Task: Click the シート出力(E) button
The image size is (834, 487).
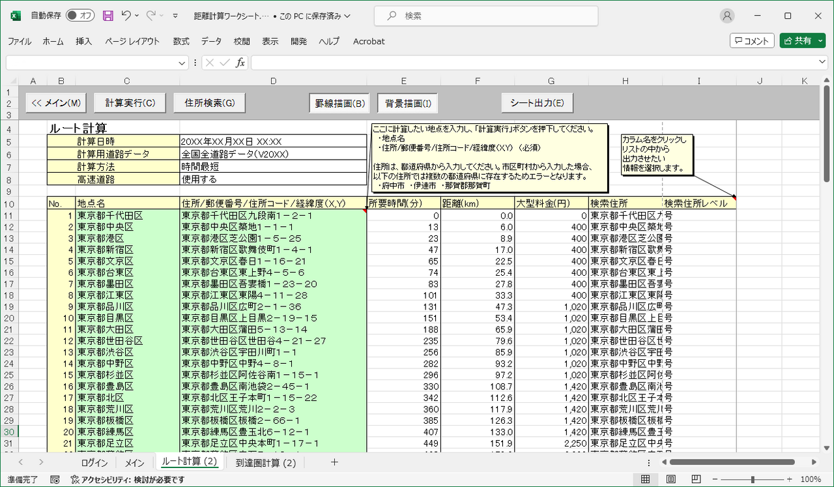Action: [537, 103]
